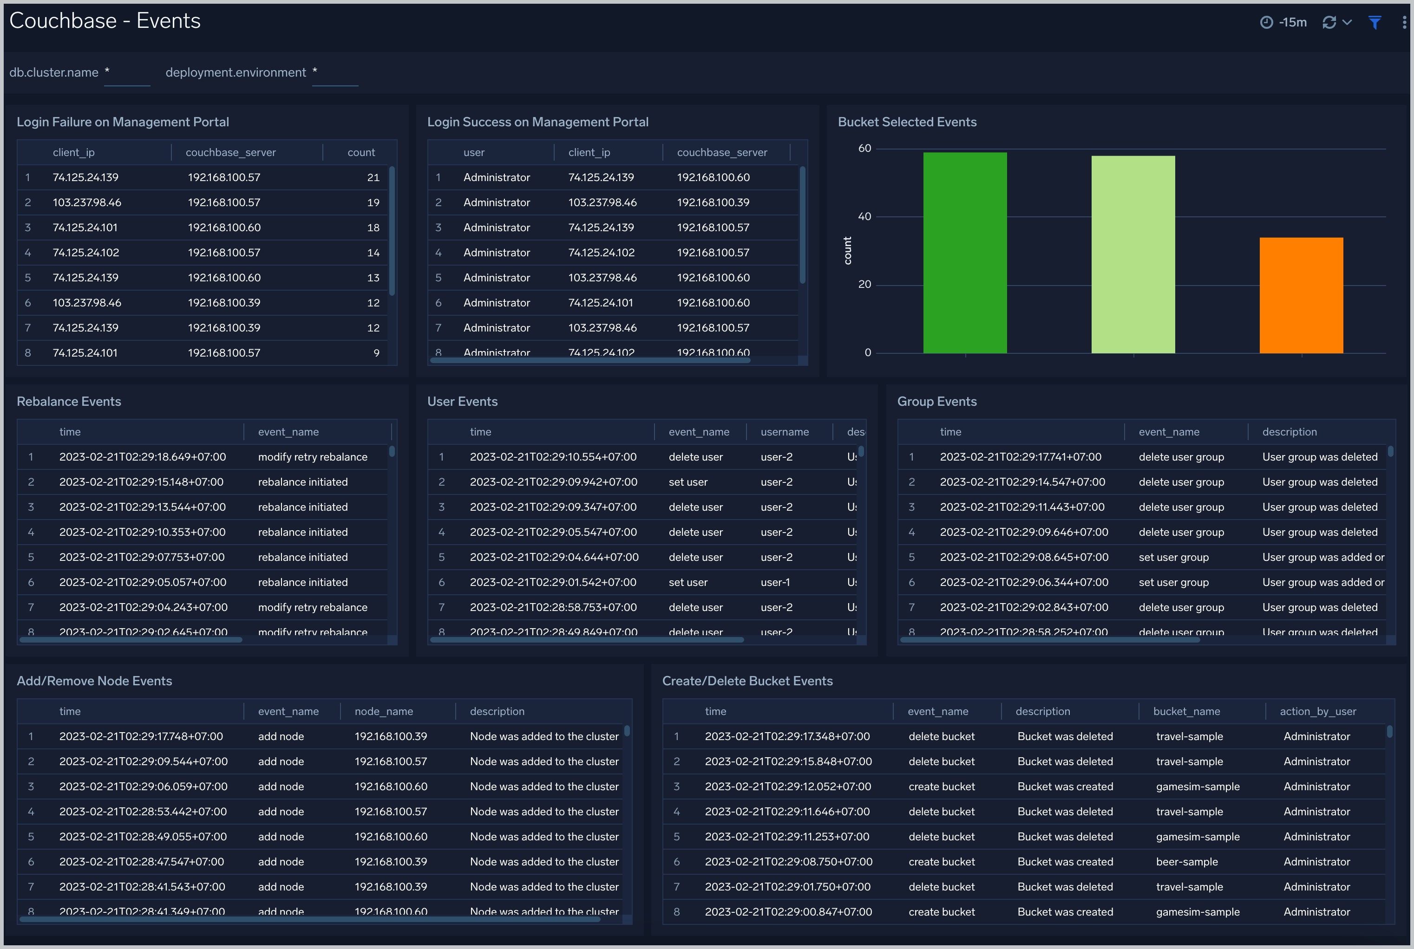Click 'beer-sample' bucket name in Bucket Events
1414x949 pixels.
point(1187,863)
